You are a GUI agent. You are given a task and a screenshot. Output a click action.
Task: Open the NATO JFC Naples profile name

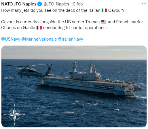(x=19, y=4)
